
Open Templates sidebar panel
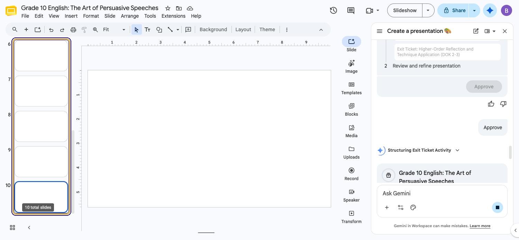352,88
